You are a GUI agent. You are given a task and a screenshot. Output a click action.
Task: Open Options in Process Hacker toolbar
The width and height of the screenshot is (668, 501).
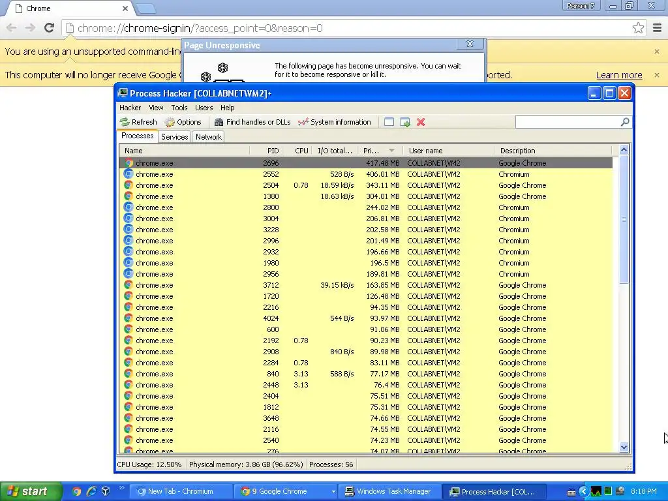coord(183,122)
